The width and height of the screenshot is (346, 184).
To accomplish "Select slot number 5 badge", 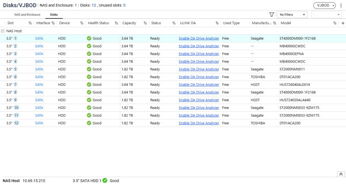I will [16, 69].
